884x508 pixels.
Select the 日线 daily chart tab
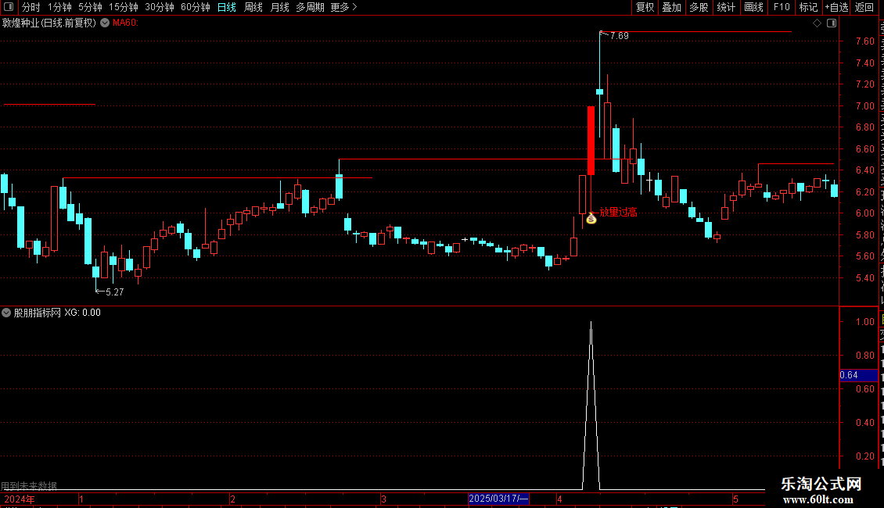227,7
